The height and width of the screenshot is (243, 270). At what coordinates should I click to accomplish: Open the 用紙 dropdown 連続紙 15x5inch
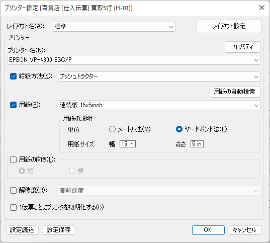(x=159, y=105)
